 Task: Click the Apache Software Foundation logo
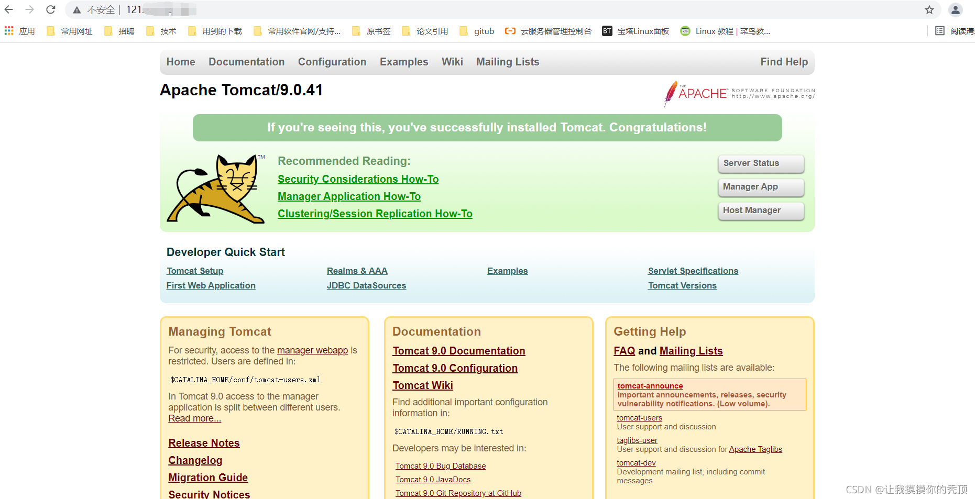(739, 94)
